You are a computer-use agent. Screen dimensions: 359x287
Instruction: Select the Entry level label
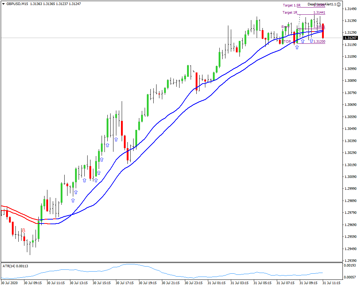pos(285,27)
